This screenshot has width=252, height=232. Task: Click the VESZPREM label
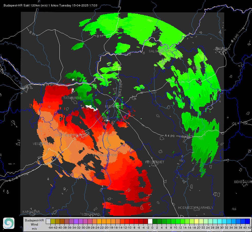[x=41, y=144]
